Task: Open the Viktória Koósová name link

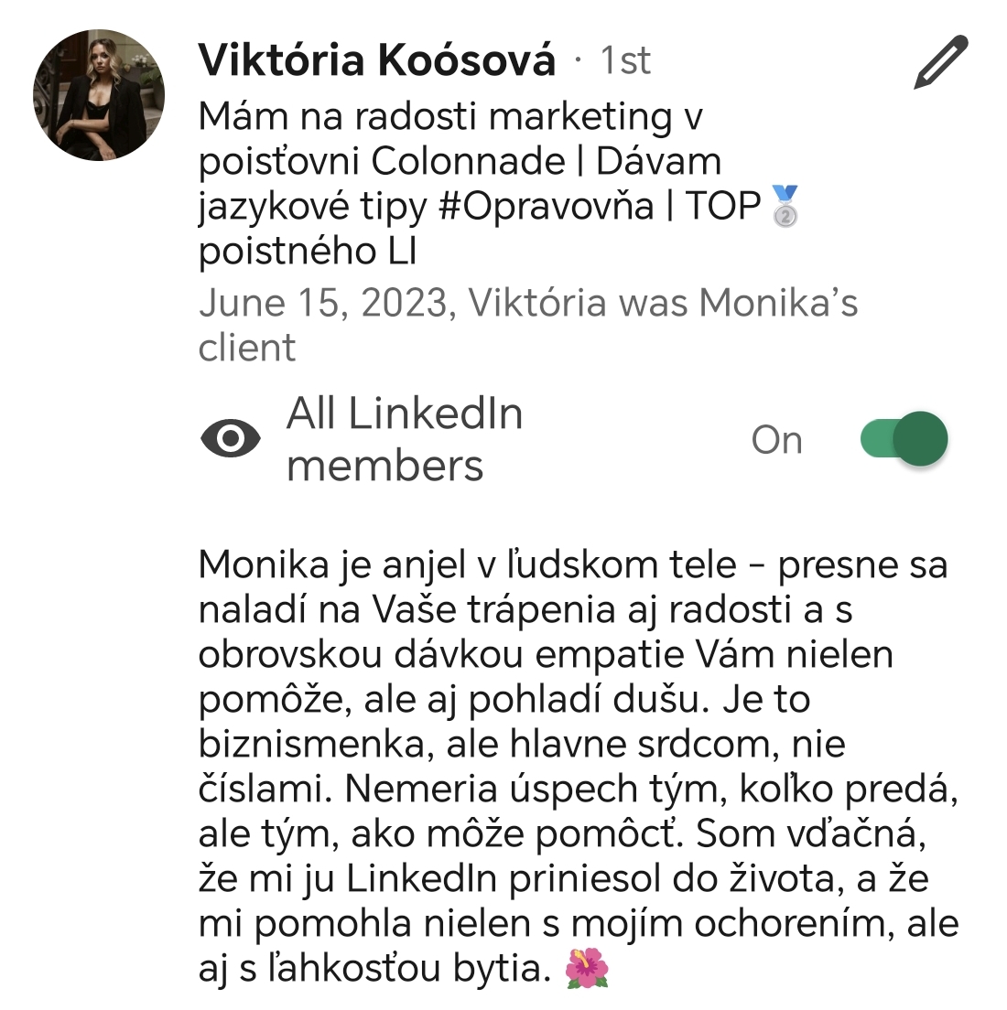Action: coord(376,59)
